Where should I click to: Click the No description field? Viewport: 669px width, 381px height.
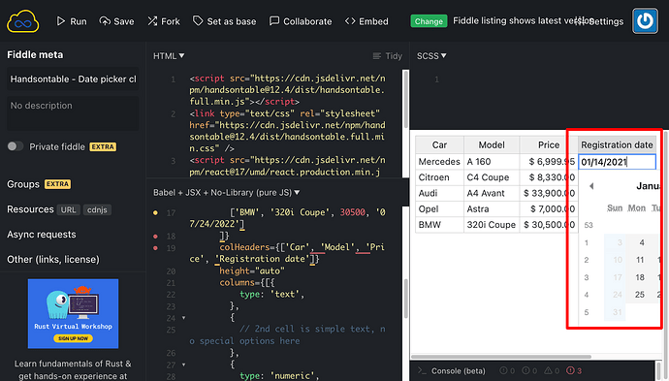[x=73, y=113]
